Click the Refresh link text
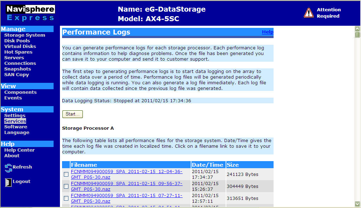This screenshot has height=208, width=361. point(22,167)
